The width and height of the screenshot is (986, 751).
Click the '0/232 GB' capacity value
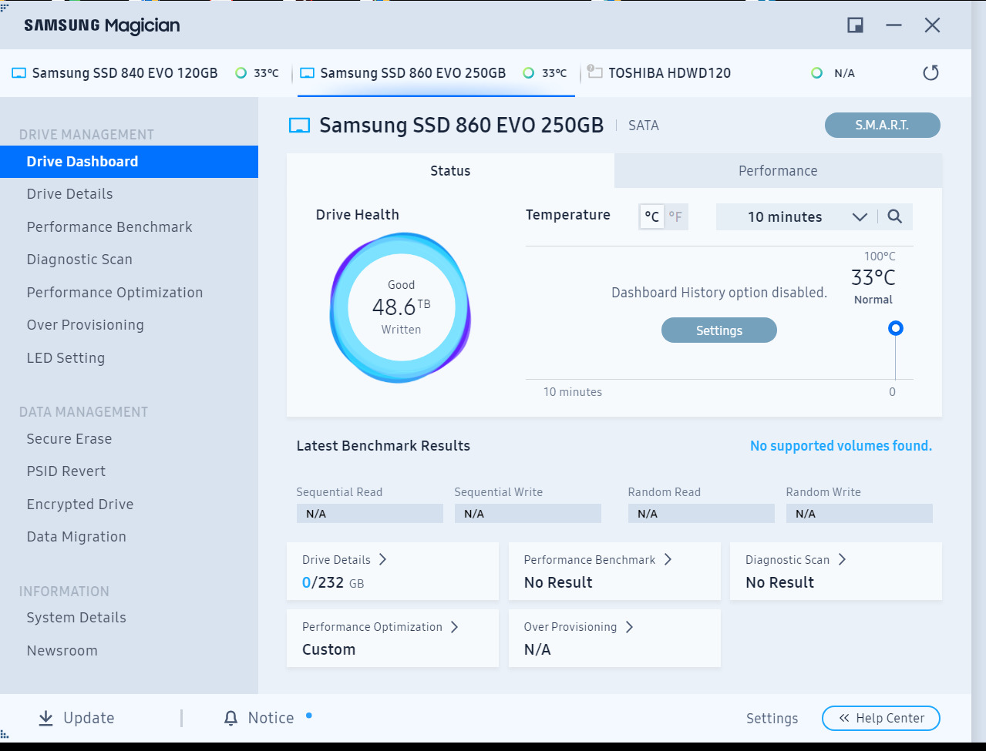coord(333,583)
